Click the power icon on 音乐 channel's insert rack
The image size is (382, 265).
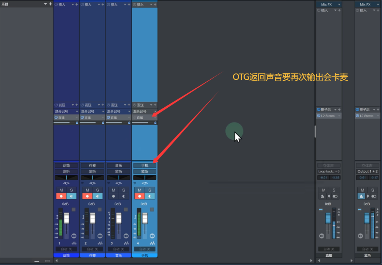[x=108, y=4]
